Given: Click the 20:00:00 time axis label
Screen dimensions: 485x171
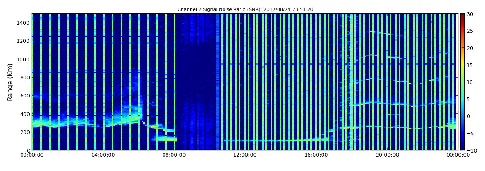Looking at the screenshot, I should tap(387, 155).
